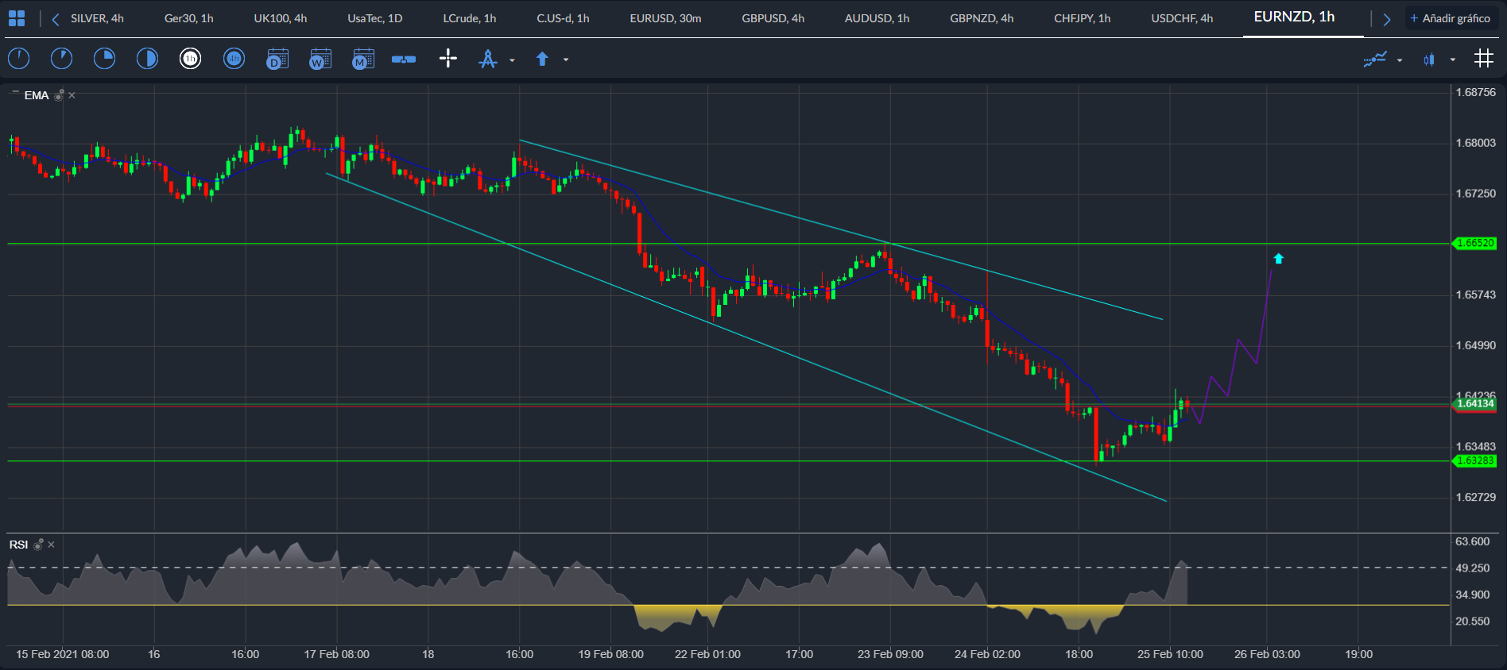Image resolution: width=1507 pixels, height=670 pixels.
Task: Open the indicators menu icon
Action: coord(1375,59)
